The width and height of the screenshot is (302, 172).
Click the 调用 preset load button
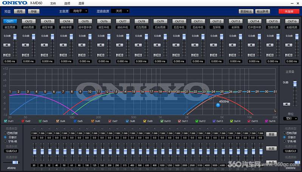point(20,11)
